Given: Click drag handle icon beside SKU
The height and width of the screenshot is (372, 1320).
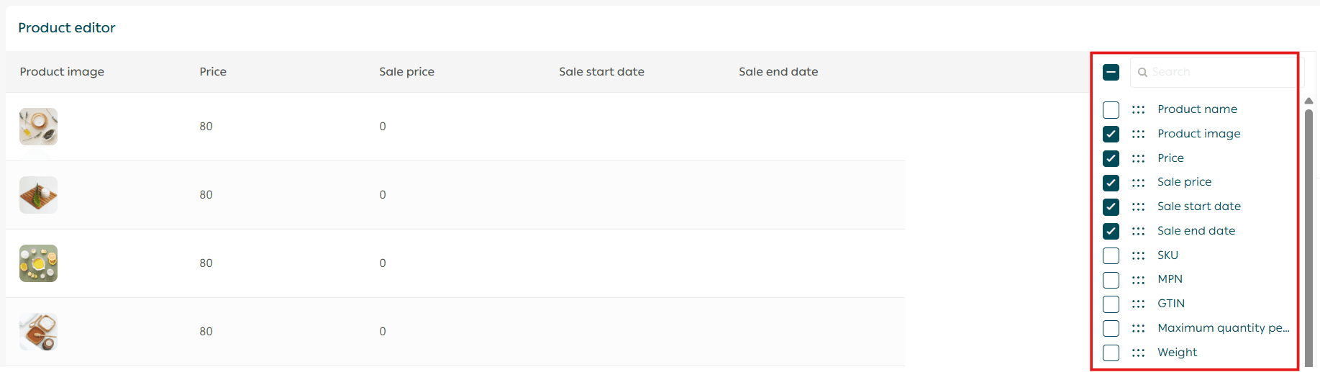Looking at the screenshot, I should point(1138,255).
